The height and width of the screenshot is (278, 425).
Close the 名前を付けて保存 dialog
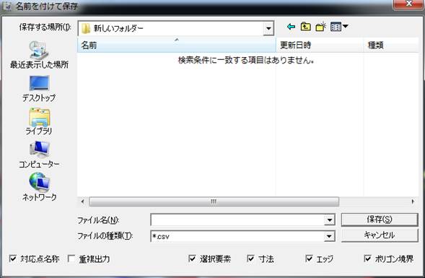[408, 4]
